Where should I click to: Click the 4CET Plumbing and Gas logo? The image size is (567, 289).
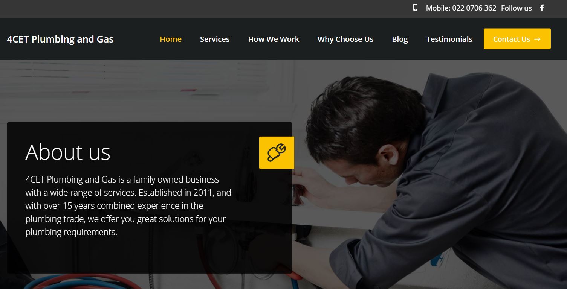(x=60, y=39)
